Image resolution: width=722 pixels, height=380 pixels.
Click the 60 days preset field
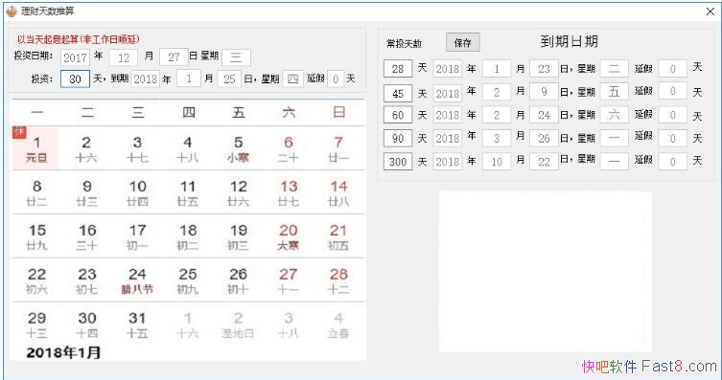[398, 115]
